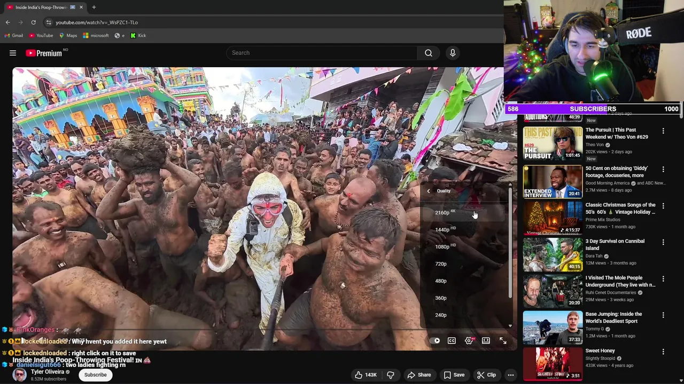Open 50 Cent Diddy interview thumbnail
Viewport: 684px width, 384px height.
[x=553, y=182]
